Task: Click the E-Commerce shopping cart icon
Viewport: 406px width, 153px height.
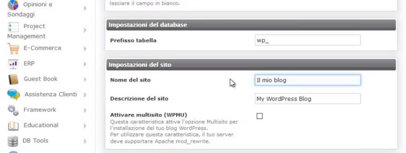Action: click(x=13, y=49)
